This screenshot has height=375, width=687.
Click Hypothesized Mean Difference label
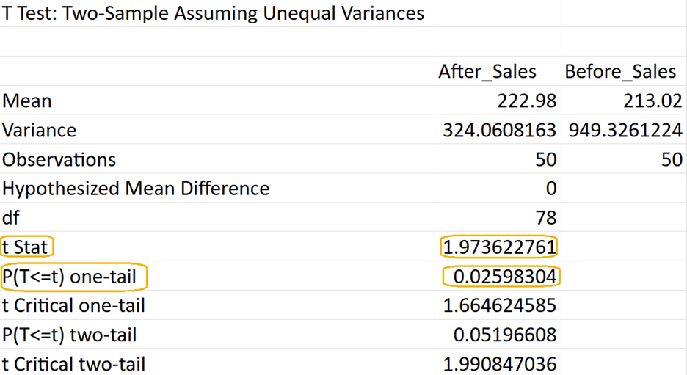pyautogui.click(x=136, y=189)
